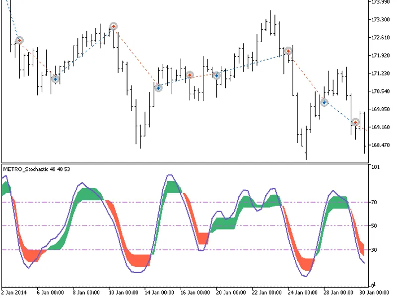Click the 2 Jan 2014 date label

14,293
